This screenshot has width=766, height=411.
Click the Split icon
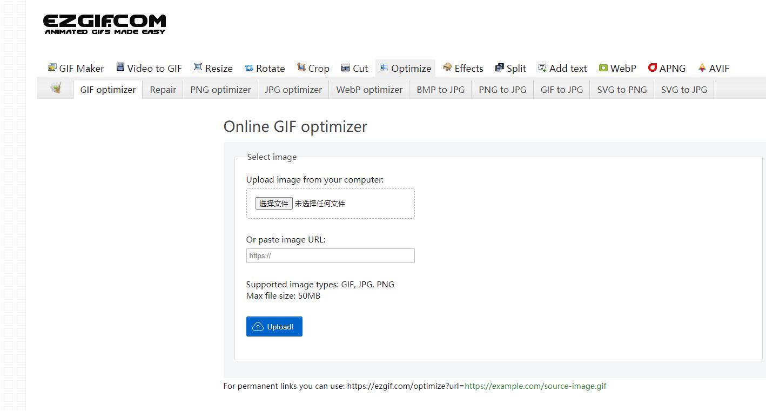500,68
